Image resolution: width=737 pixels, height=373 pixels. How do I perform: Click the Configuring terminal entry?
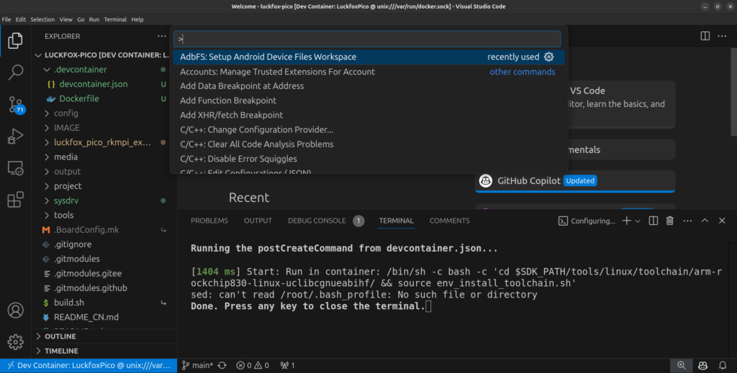586,221
